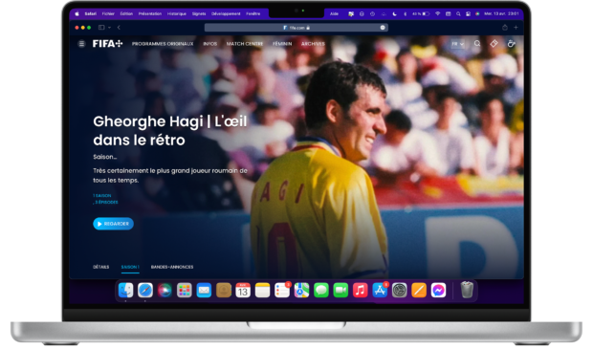The width and height of the screenshot is (593, 349).
Task: Expand the FR language dropdown
Action: coord(457,44)
